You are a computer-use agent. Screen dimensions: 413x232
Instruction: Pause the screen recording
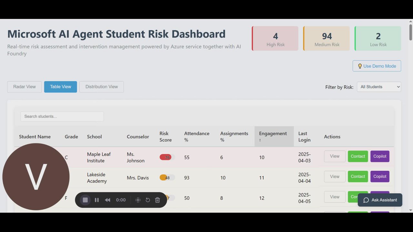(x=97, y=200)
